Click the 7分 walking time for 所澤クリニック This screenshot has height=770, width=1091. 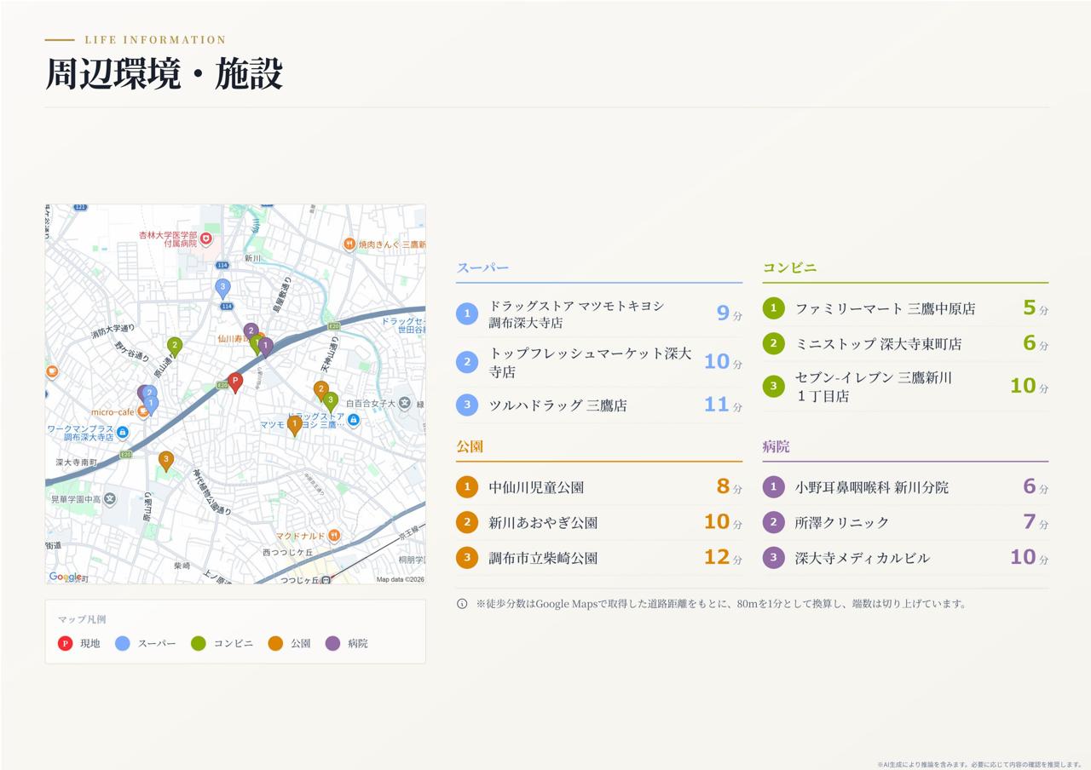(1036, 522)
